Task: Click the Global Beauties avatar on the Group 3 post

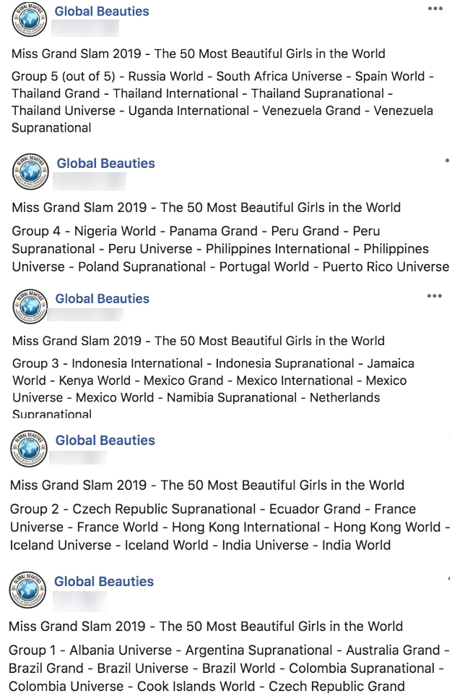Action: click(x=30, y=306)
